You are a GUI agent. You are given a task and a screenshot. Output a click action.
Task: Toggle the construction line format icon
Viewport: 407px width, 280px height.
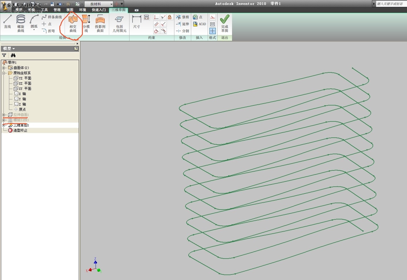213,17
